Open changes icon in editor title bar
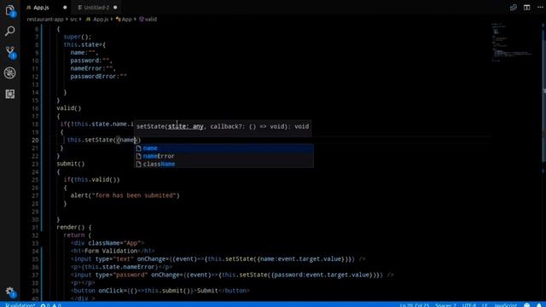This screenshot has height=307, width=546. point(514,8)
